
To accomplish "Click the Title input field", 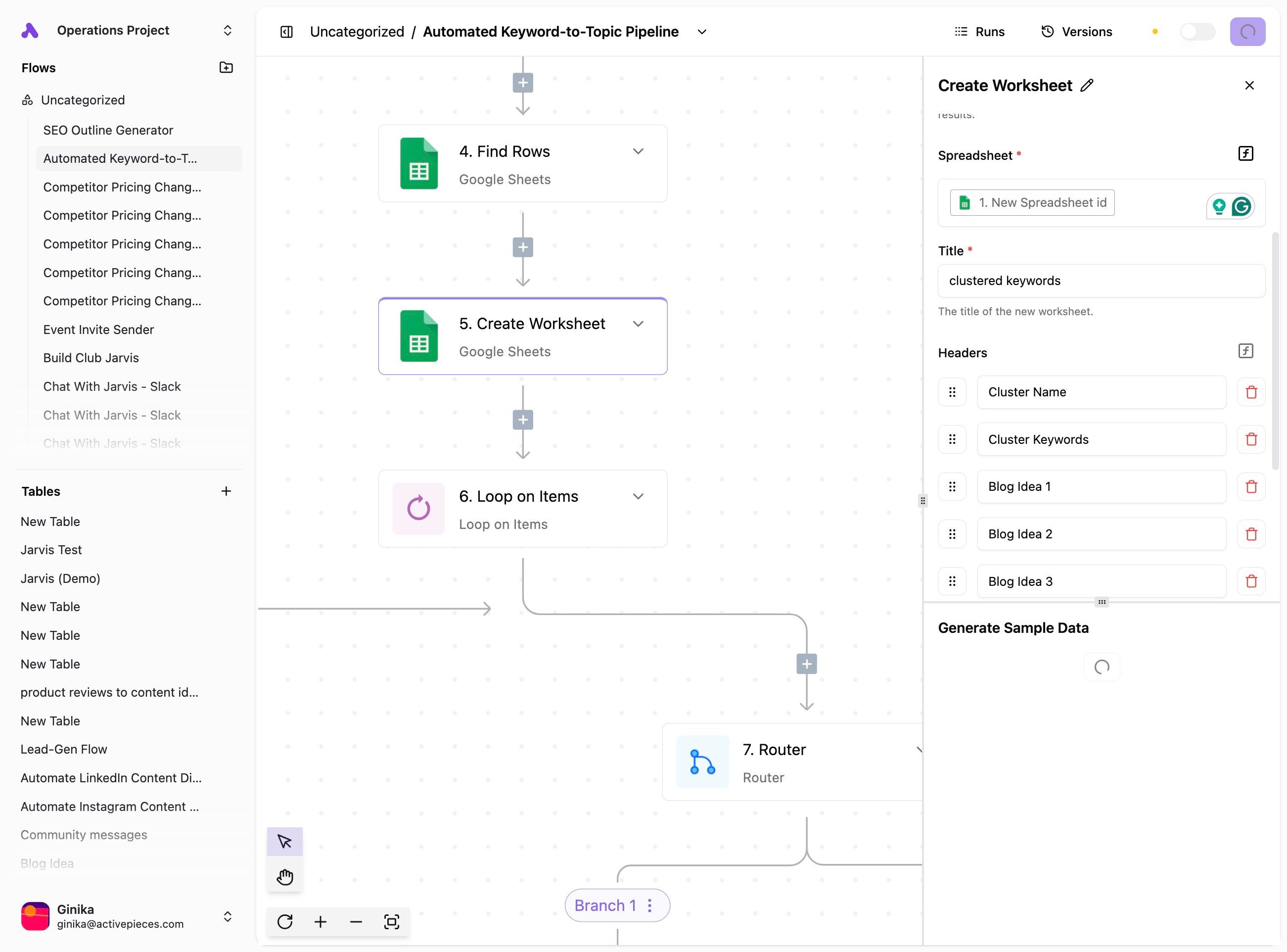I will pyautogui.click(x=1101, y=281).
